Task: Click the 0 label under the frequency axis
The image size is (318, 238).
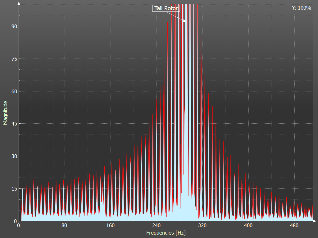Action: [x=19, y=225]
